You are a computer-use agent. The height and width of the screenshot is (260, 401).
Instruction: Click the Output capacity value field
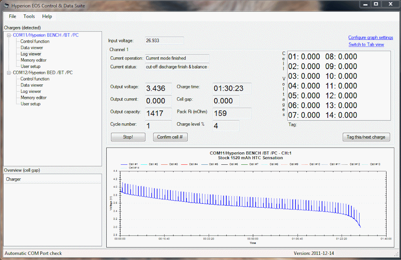[159, 113]
